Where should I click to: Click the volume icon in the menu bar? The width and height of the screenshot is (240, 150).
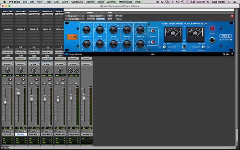coord(178,2)
